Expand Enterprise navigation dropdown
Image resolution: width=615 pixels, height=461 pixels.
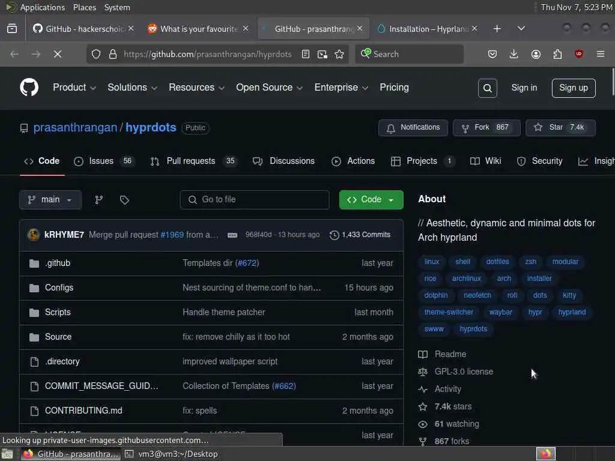click(x=341, y=88)
